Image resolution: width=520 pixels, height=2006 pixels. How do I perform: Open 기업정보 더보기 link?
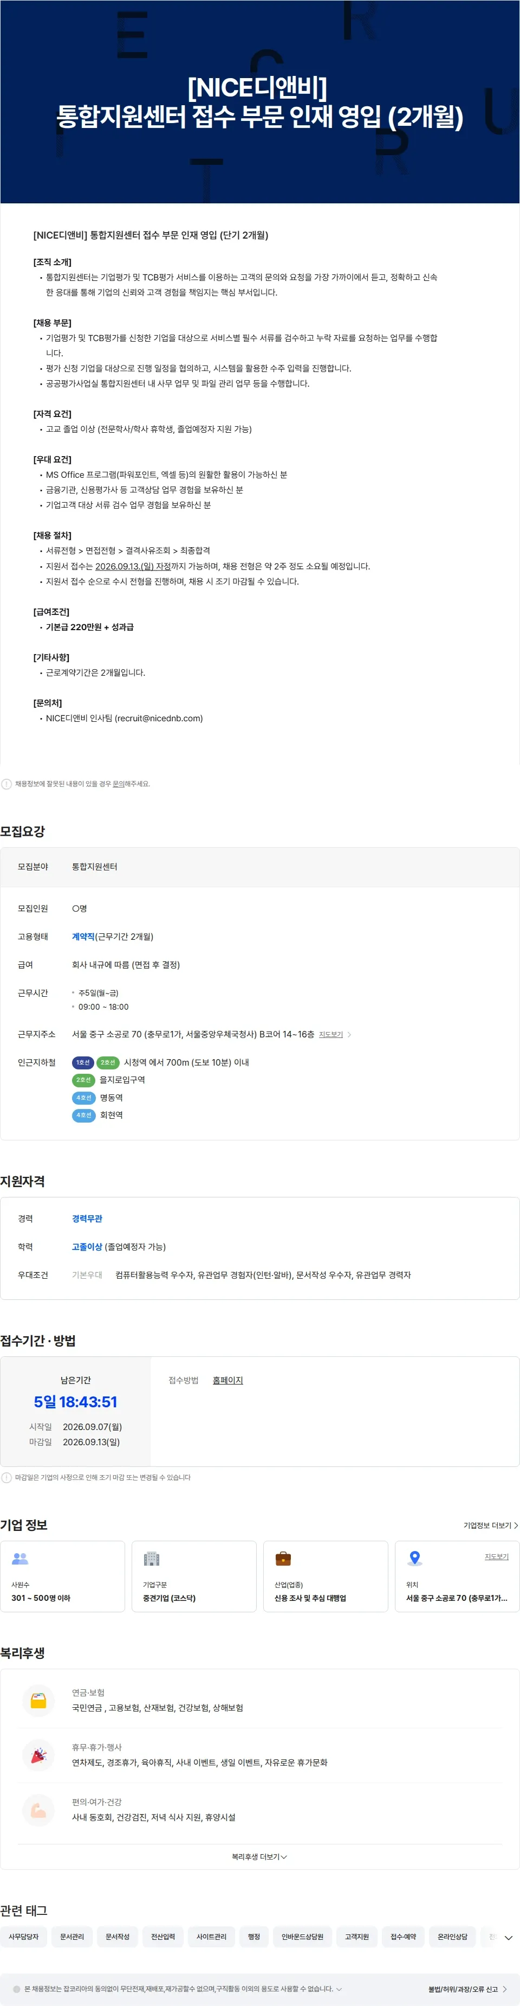tap(490, 1526)
